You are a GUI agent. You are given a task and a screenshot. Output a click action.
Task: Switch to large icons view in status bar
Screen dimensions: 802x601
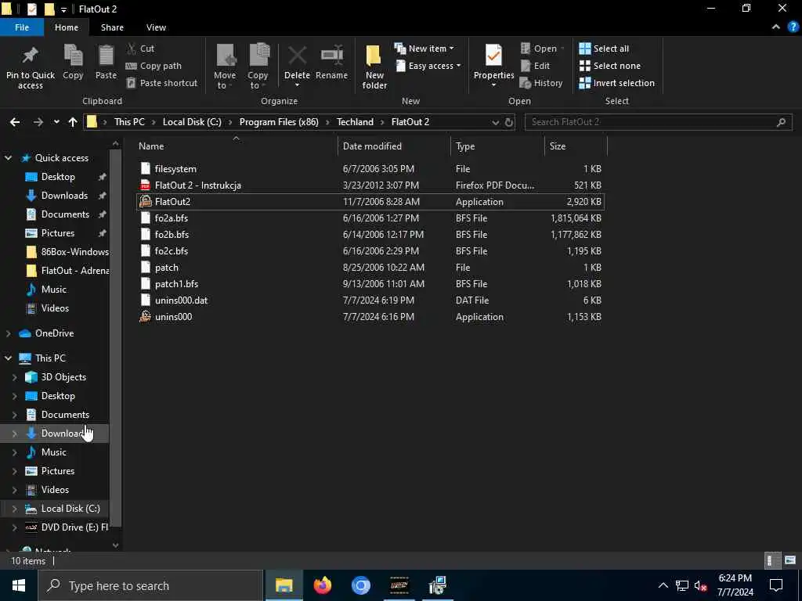790,560
